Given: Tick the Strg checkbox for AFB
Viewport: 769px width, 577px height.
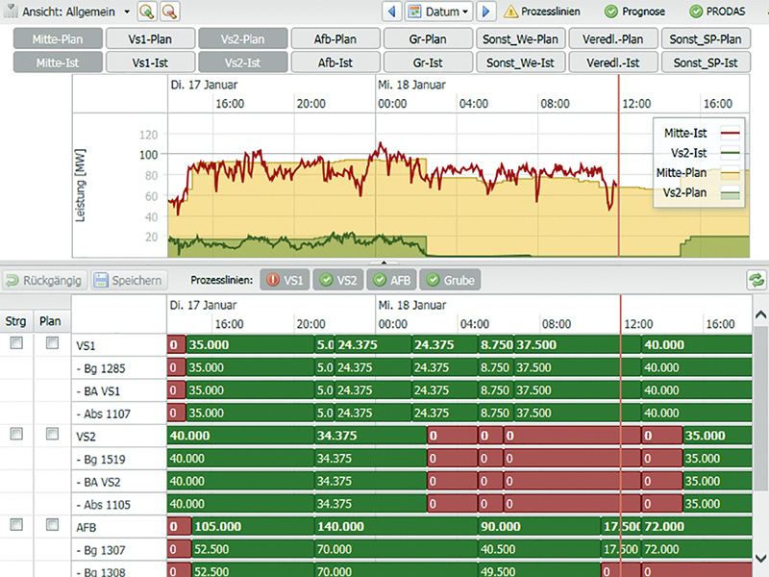Looking at the screenshot, I should 16,526.
